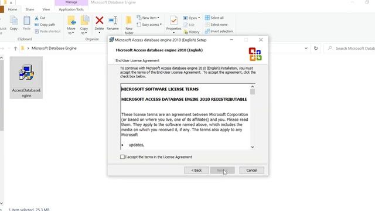
Task: Click Copy path in ribbon
Action: coord(45,25)
